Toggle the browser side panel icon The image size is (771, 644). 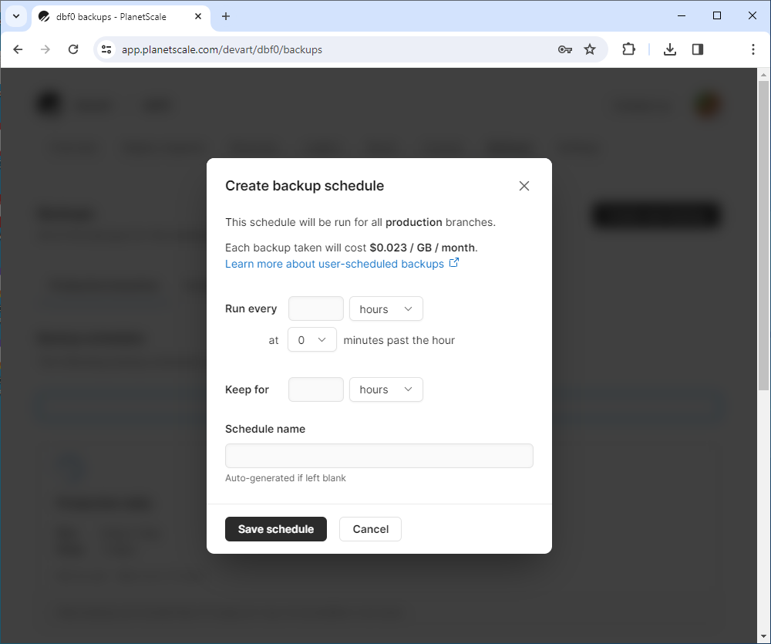[697, 49]
